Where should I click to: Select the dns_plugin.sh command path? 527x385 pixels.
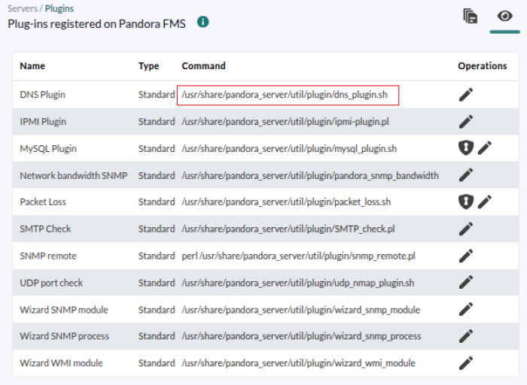pos(285,95)
